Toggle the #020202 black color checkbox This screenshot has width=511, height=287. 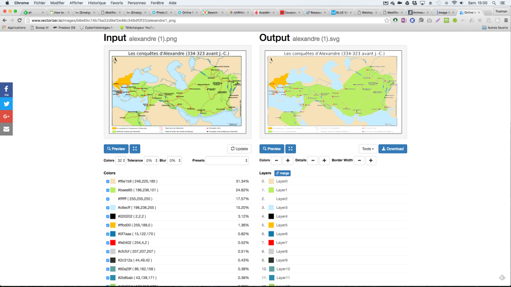[108, 216]
